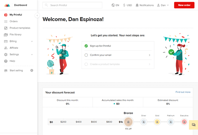Open the EN language selector
The width and height of the screenshot is (198, 135).
tap(115, 5)
